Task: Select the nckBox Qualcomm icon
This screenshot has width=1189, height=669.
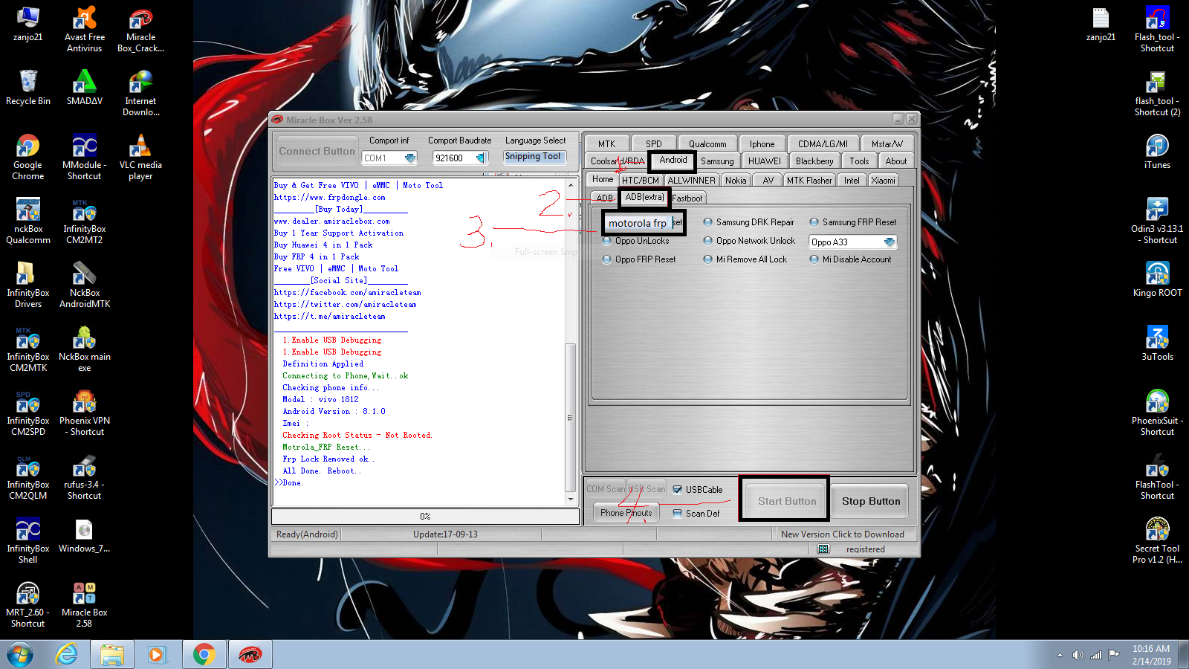Action: 28,222
